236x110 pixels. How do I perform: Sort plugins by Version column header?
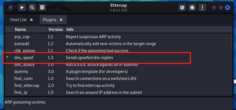(x=55, y=30)
